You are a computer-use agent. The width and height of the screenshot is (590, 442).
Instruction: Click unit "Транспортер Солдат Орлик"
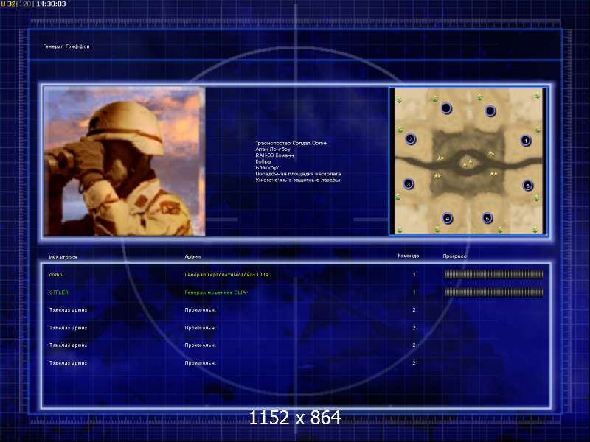tap(291, 143)
